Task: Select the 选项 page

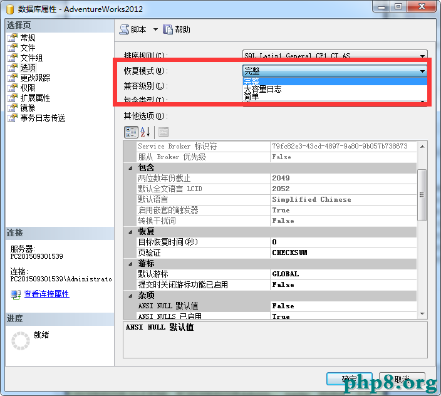Action: click(x=28, y=68)
